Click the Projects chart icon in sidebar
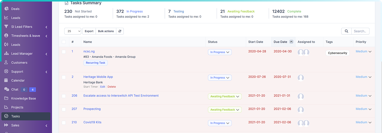Screen dimensions: 382x133 click(6, 107)
